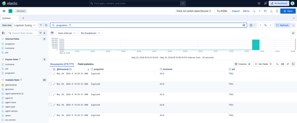Step the time range backward
Viewport: 297px width, 123px height.
pyautogui.click(x=260, y=25)
